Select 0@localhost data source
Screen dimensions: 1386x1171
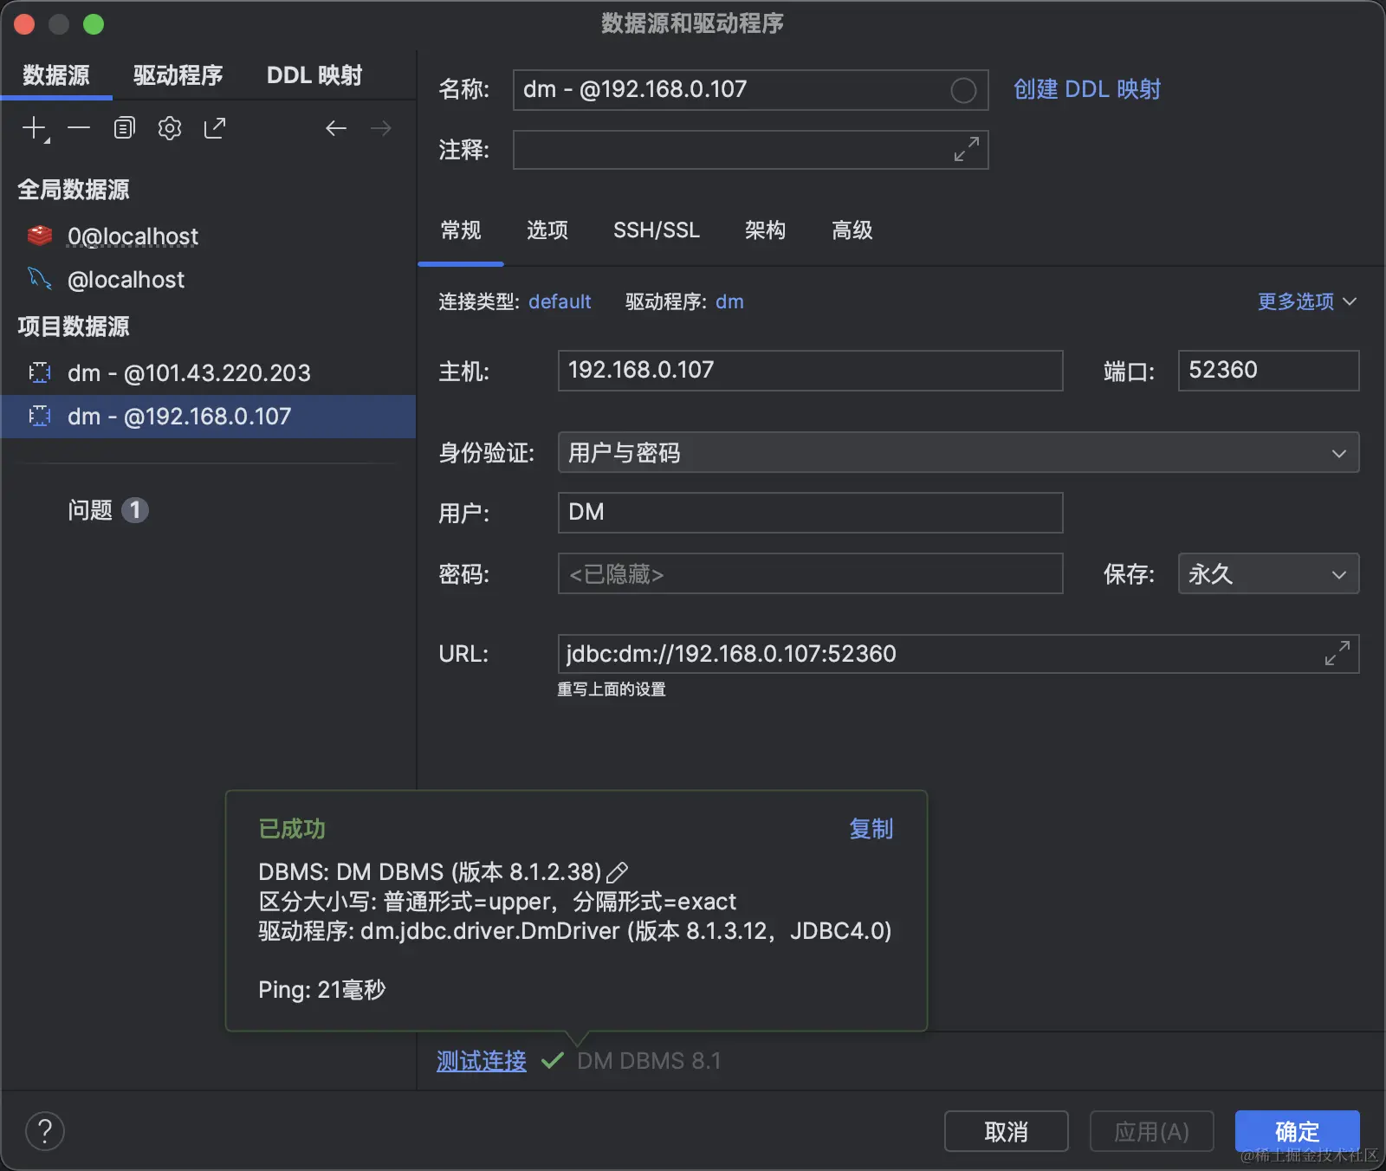pos(208,236)
